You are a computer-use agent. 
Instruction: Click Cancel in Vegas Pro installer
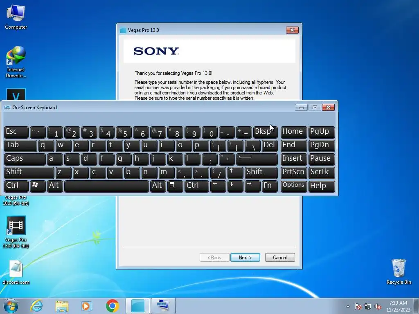pos(280,258)
